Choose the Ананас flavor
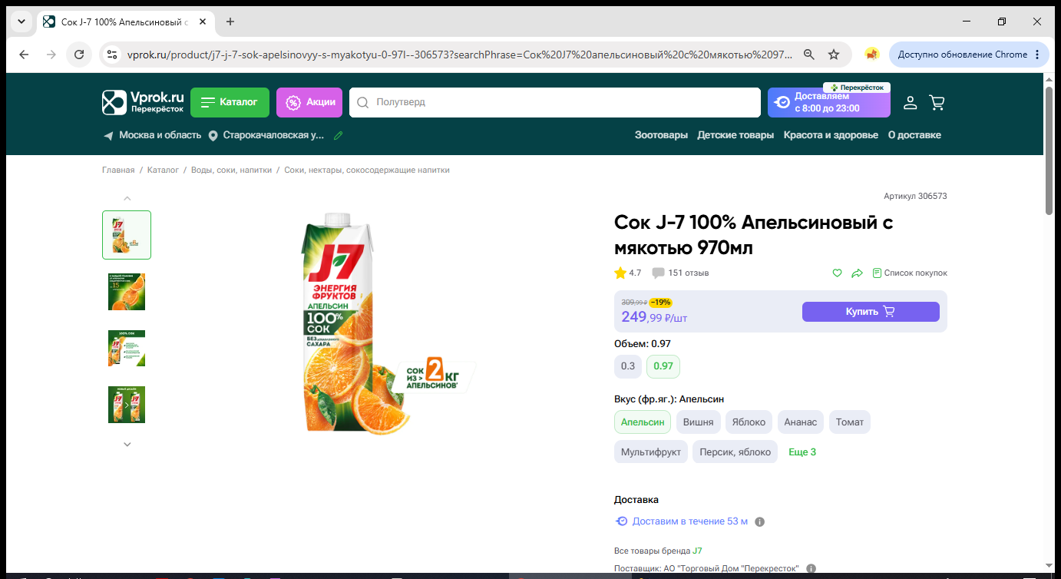The height and width of the screenshot is (579, 1061). [801, 422]
